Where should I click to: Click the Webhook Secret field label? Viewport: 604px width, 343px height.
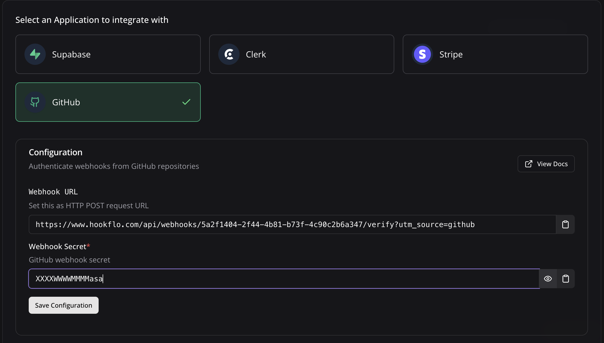57,246
